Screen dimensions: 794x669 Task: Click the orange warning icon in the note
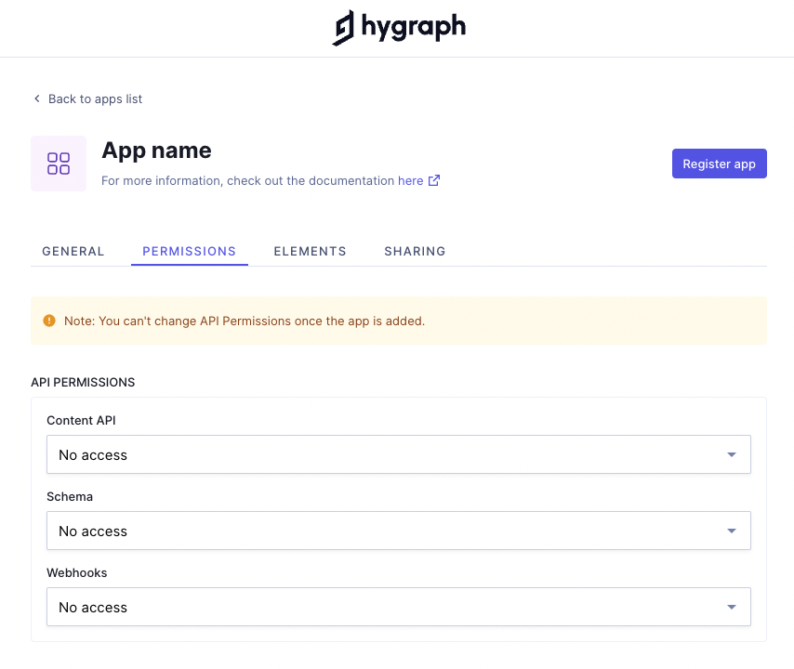(49, 321)
